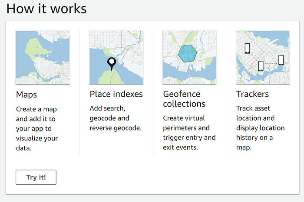Click the Try it! button
This screenshot has height=202, width=304.
pyautogui.click(x=36, y=177)
